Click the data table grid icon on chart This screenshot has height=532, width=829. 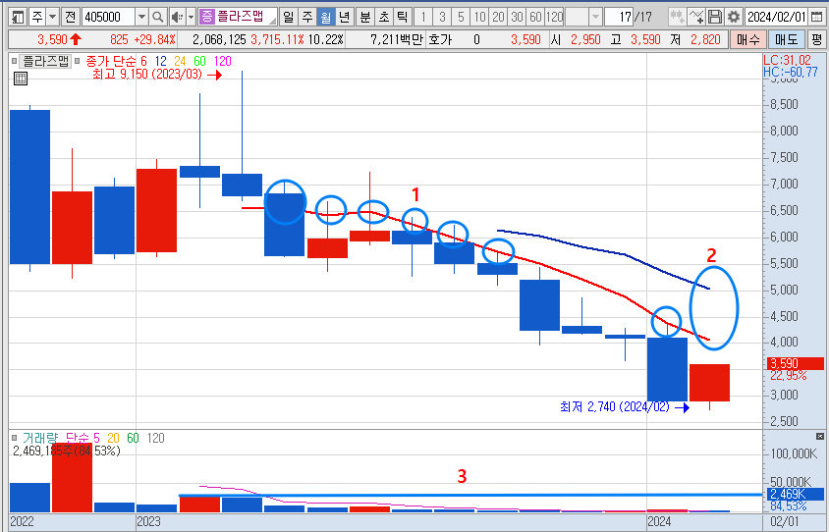tap(20, 79)
